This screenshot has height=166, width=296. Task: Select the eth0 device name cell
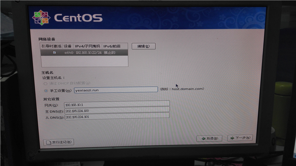pyautogui.click(x=69, y=53)
